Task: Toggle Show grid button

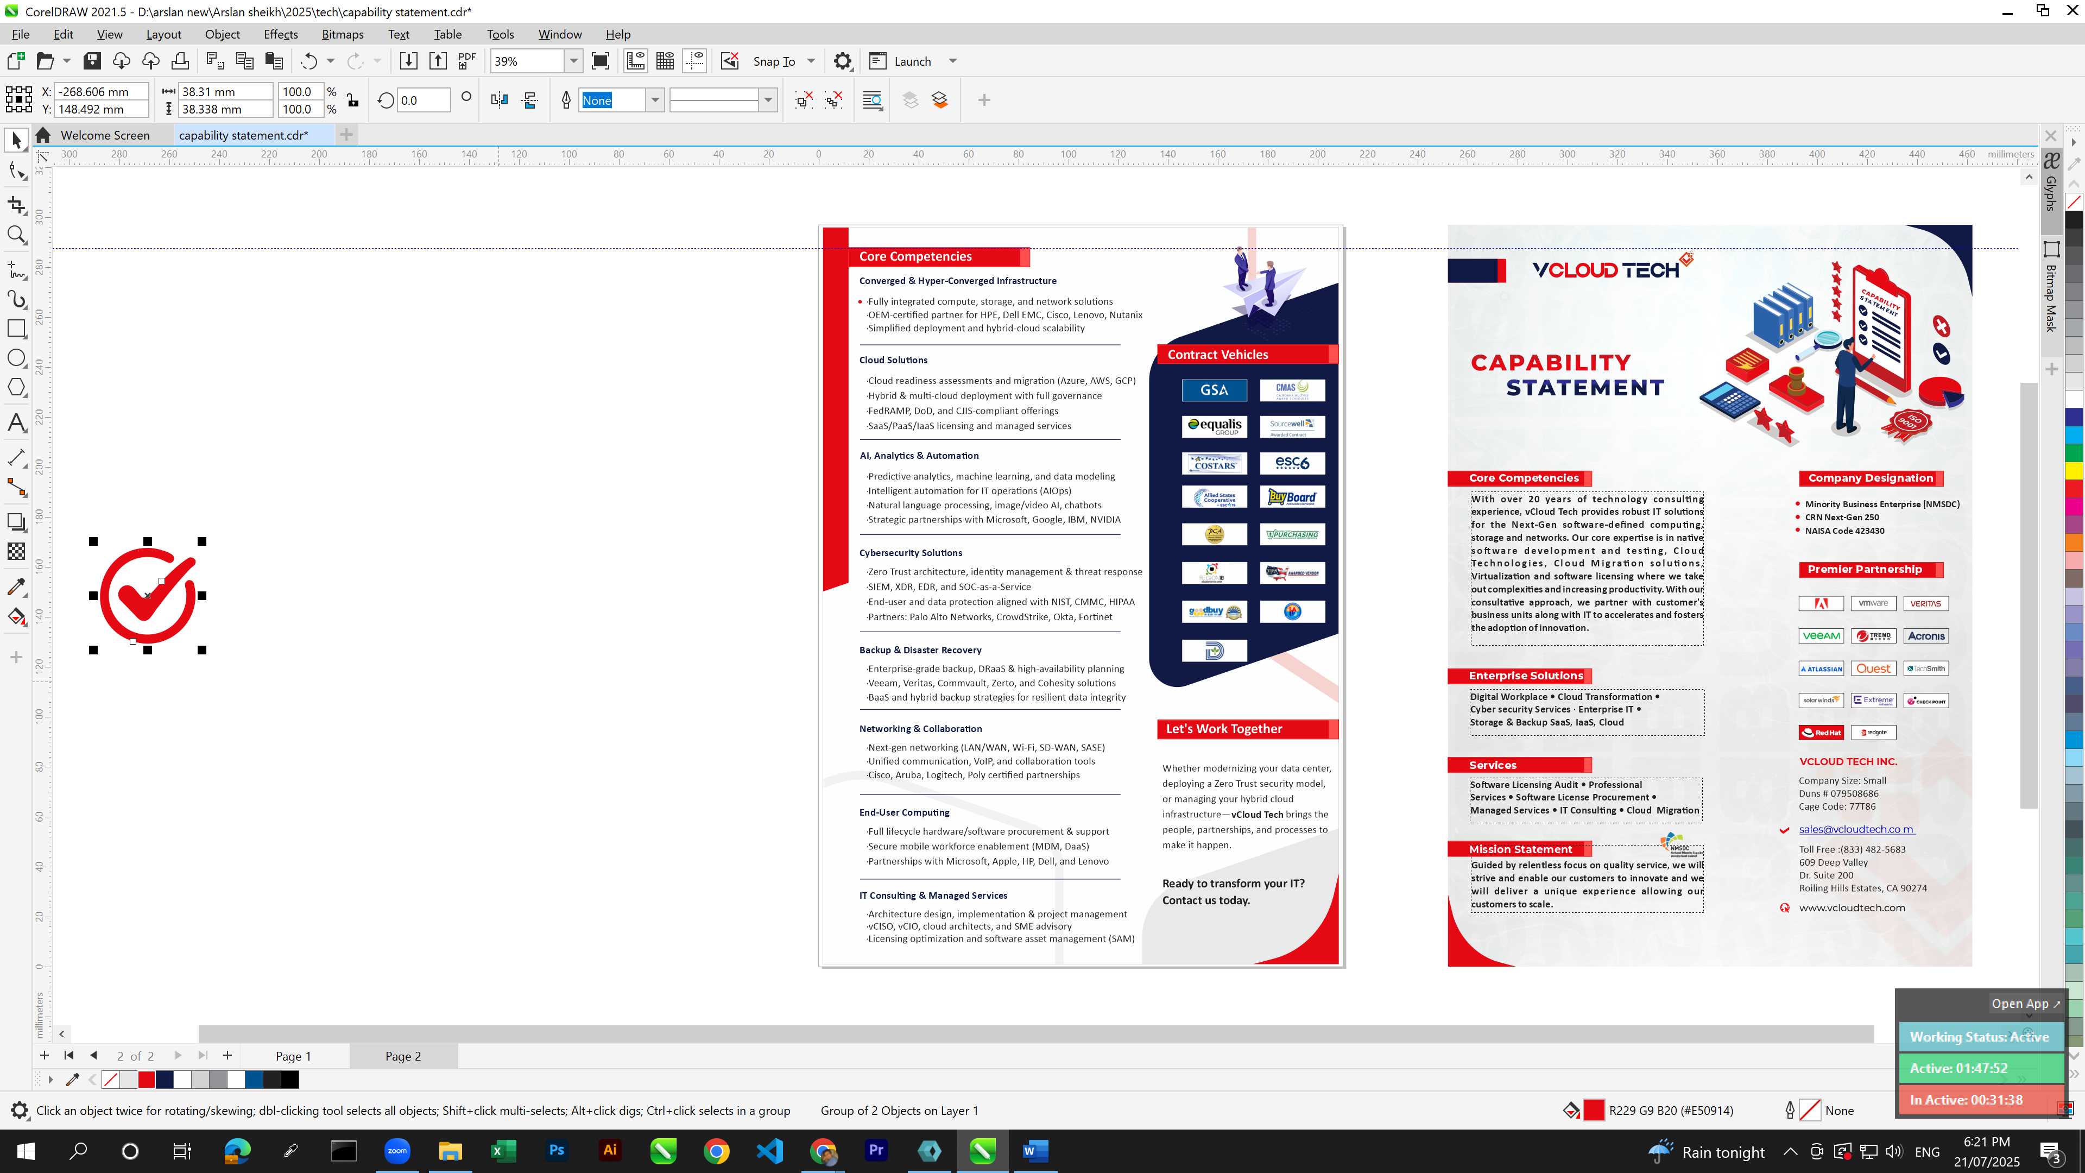Action: coord(665,61)
